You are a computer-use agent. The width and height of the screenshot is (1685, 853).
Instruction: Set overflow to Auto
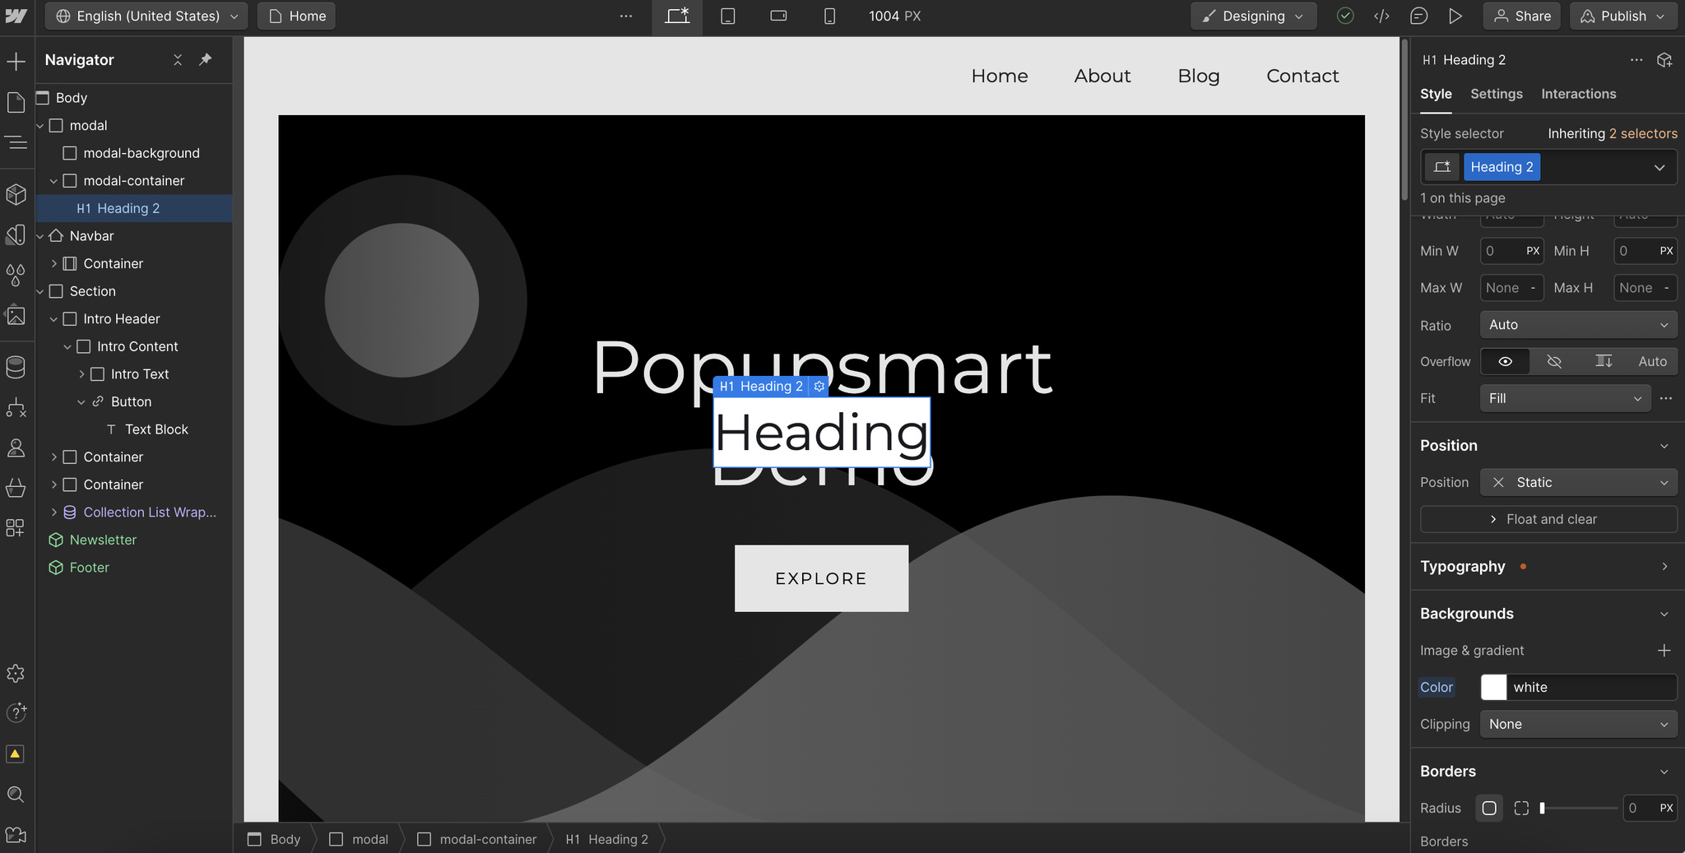tap(1652, 362)
